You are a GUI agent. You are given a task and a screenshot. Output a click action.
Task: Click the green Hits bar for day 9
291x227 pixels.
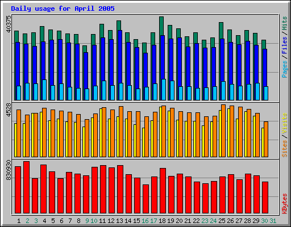(85, 49)
